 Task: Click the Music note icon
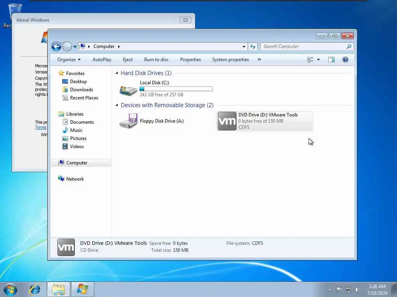(65, 130)
